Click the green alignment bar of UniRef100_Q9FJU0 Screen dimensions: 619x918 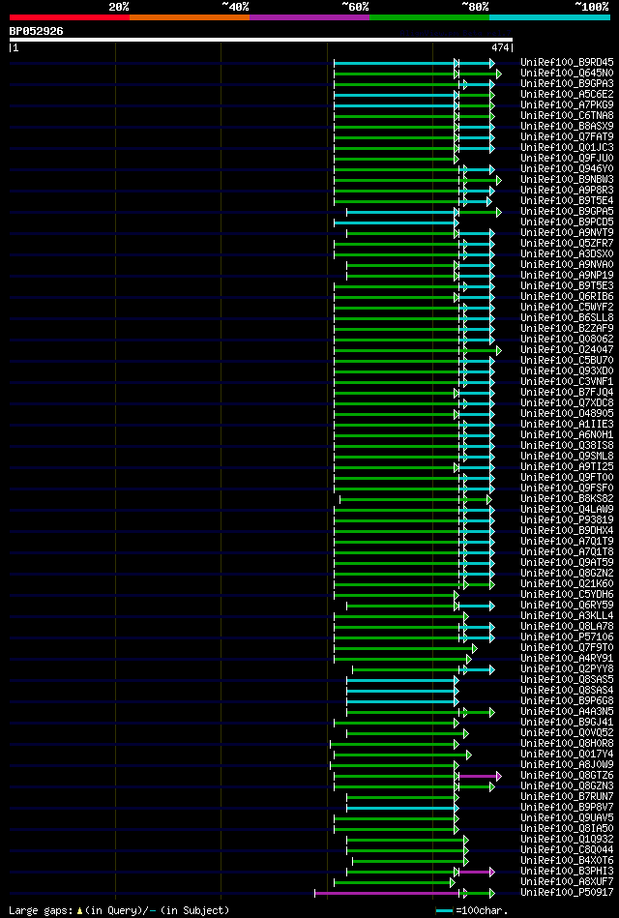(x=395, y=159)
